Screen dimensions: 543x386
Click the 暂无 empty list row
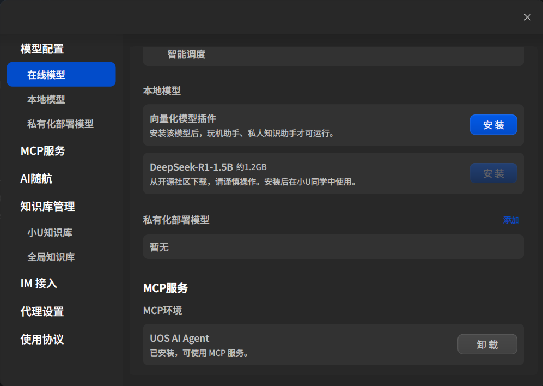[x=333, y=247]
